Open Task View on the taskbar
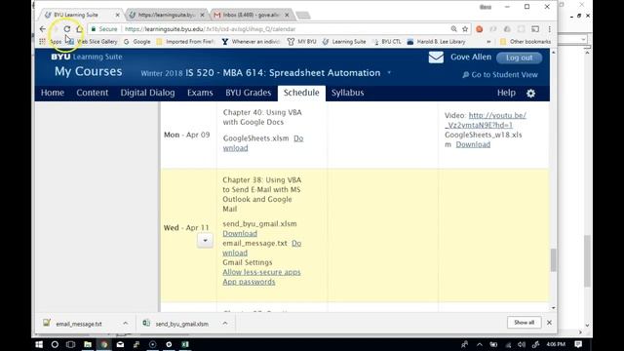 point(71,344)
